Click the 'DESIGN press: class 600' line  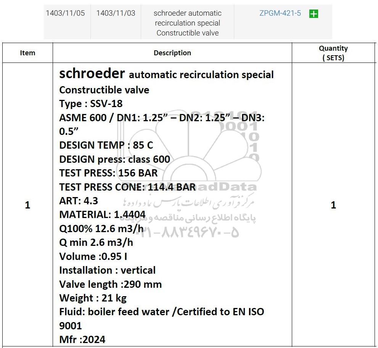pos(115,159)
